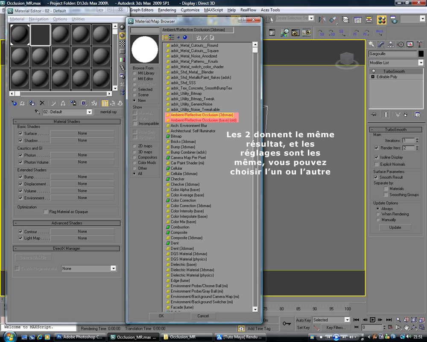
Task: Pick material with the eyedropper tool
Action: (38, 112)
